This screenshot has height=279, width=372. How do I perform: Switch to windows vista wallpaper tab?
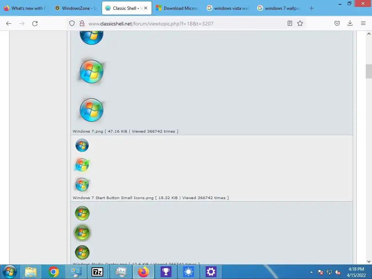point(228,8)
